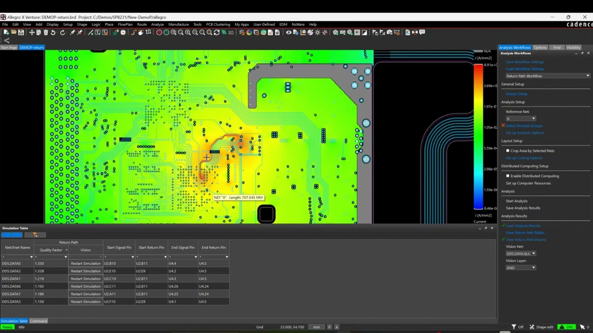Open the mm units dropdown in status bar
Image resolution: width=593 pixels, height=333 pixels.
coord(316,327)
